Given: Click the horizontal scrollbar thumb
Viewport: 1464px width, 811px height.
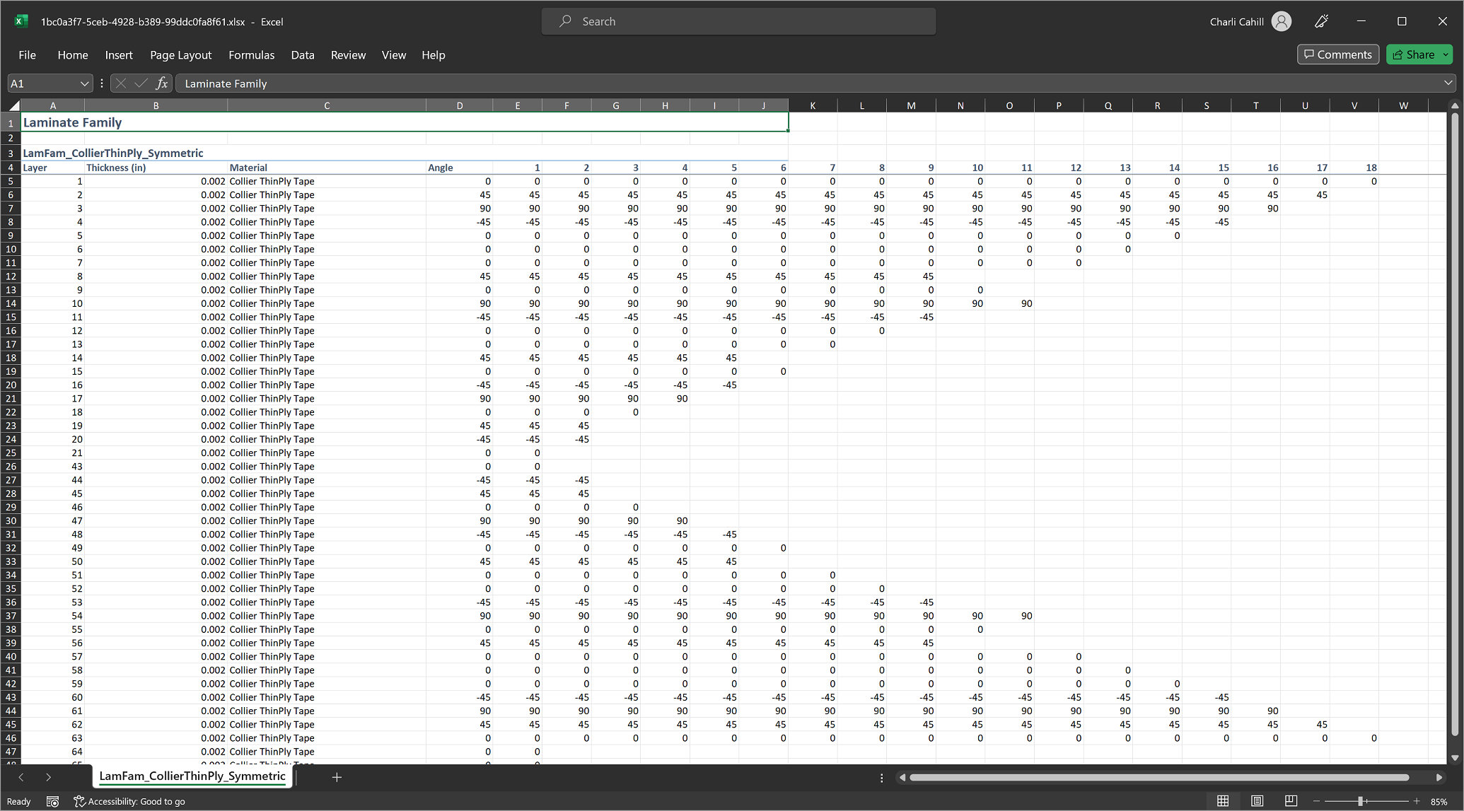Looking at the screenshot, I should click(x=1159, y=778).
